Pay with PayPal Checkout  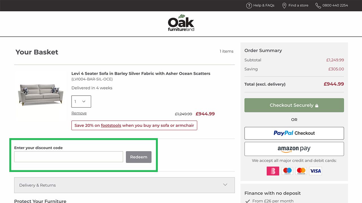[x=294, y=133]
